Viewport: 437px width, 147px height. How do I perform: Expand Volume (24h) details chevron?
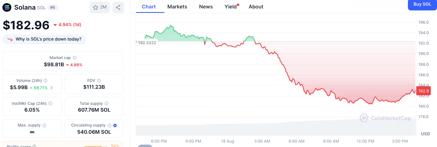(x=51, y=88)
